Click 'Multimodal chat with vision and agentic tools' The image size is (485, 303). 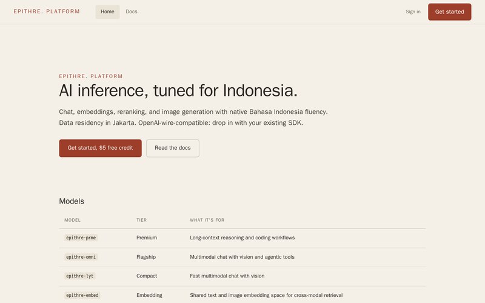click(242, 257)
